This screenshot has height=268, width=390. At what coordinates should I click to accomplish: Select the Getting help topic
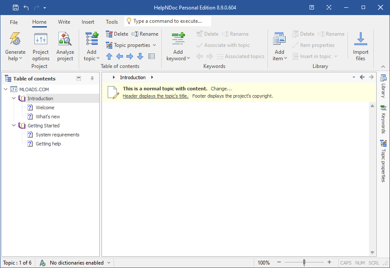[x=48, y=144]
